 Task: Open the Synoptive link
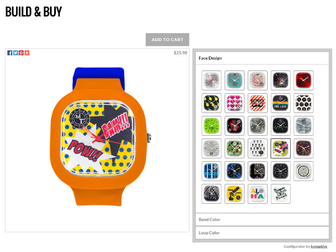(319, 247)
